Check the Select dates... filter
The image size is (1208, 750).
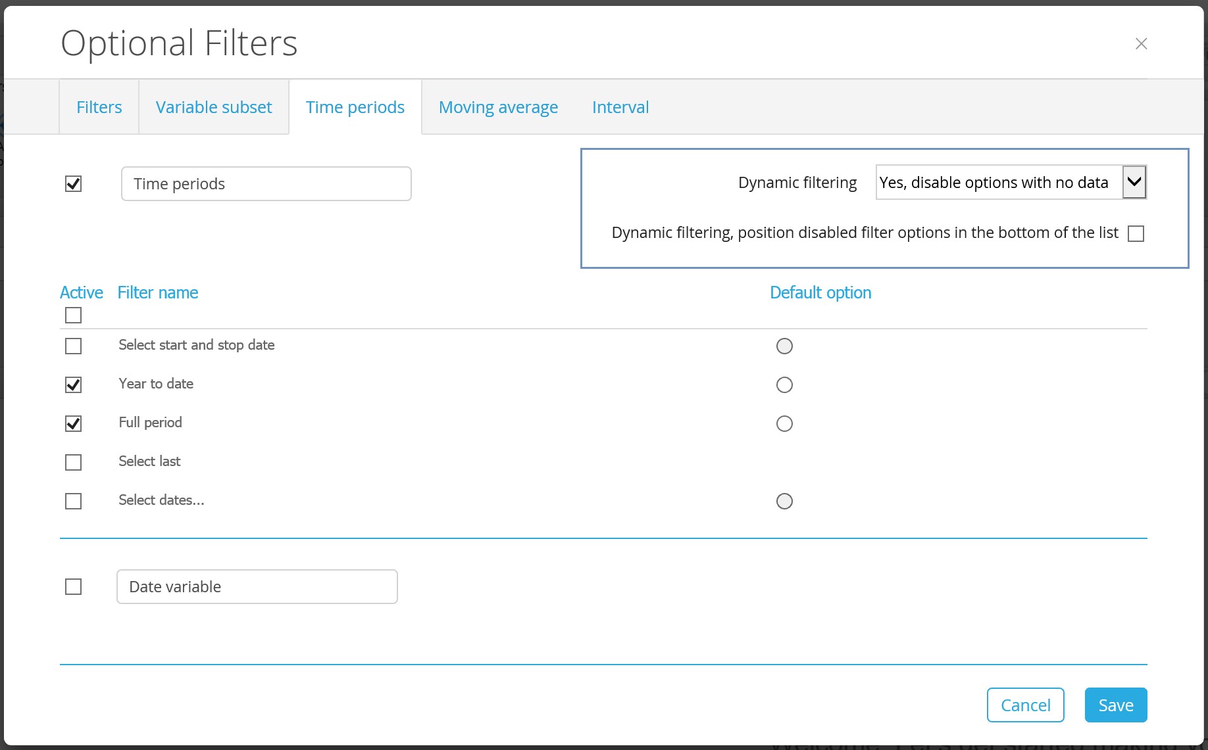(74, 501)
